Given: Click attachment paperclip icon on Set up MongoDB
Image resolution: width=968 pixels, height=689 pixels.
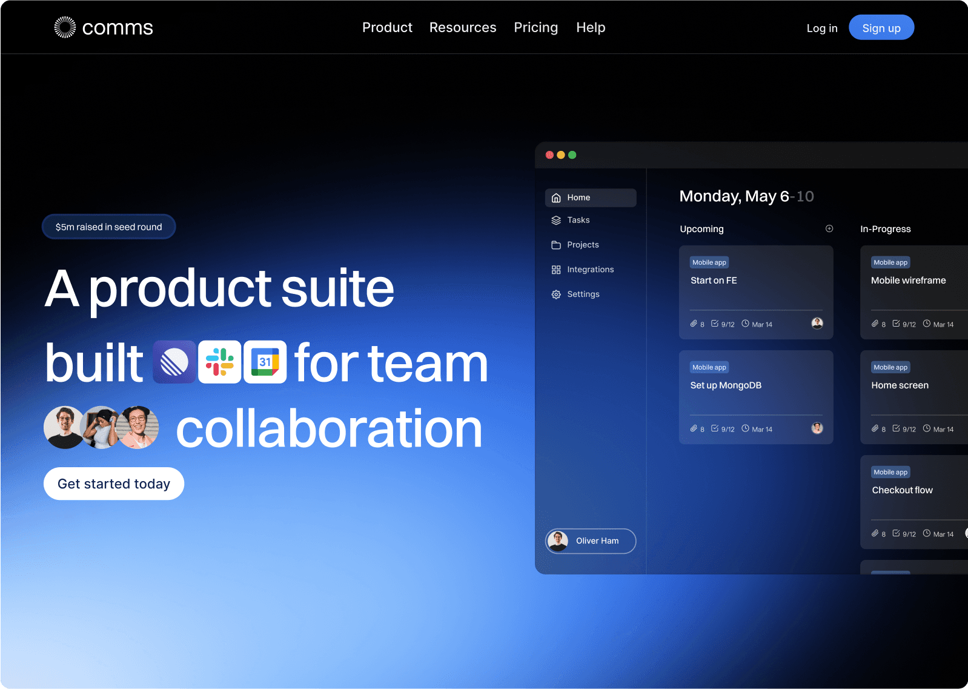Looking at the screenshot, I should point(694,428).
